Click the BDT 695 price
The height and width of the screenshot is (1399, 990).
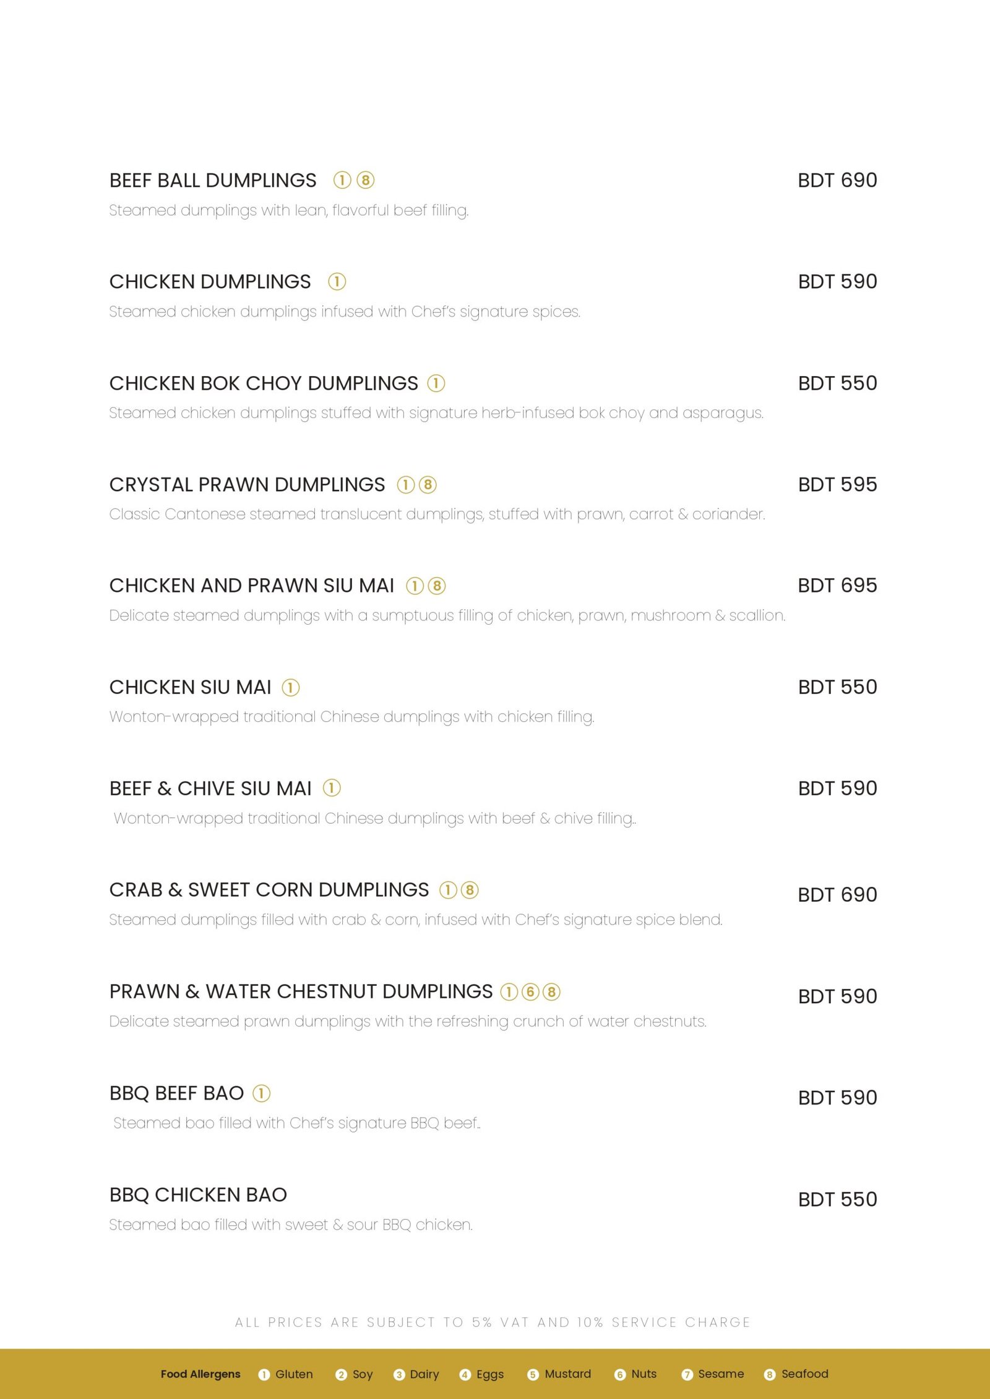[837, 586]
